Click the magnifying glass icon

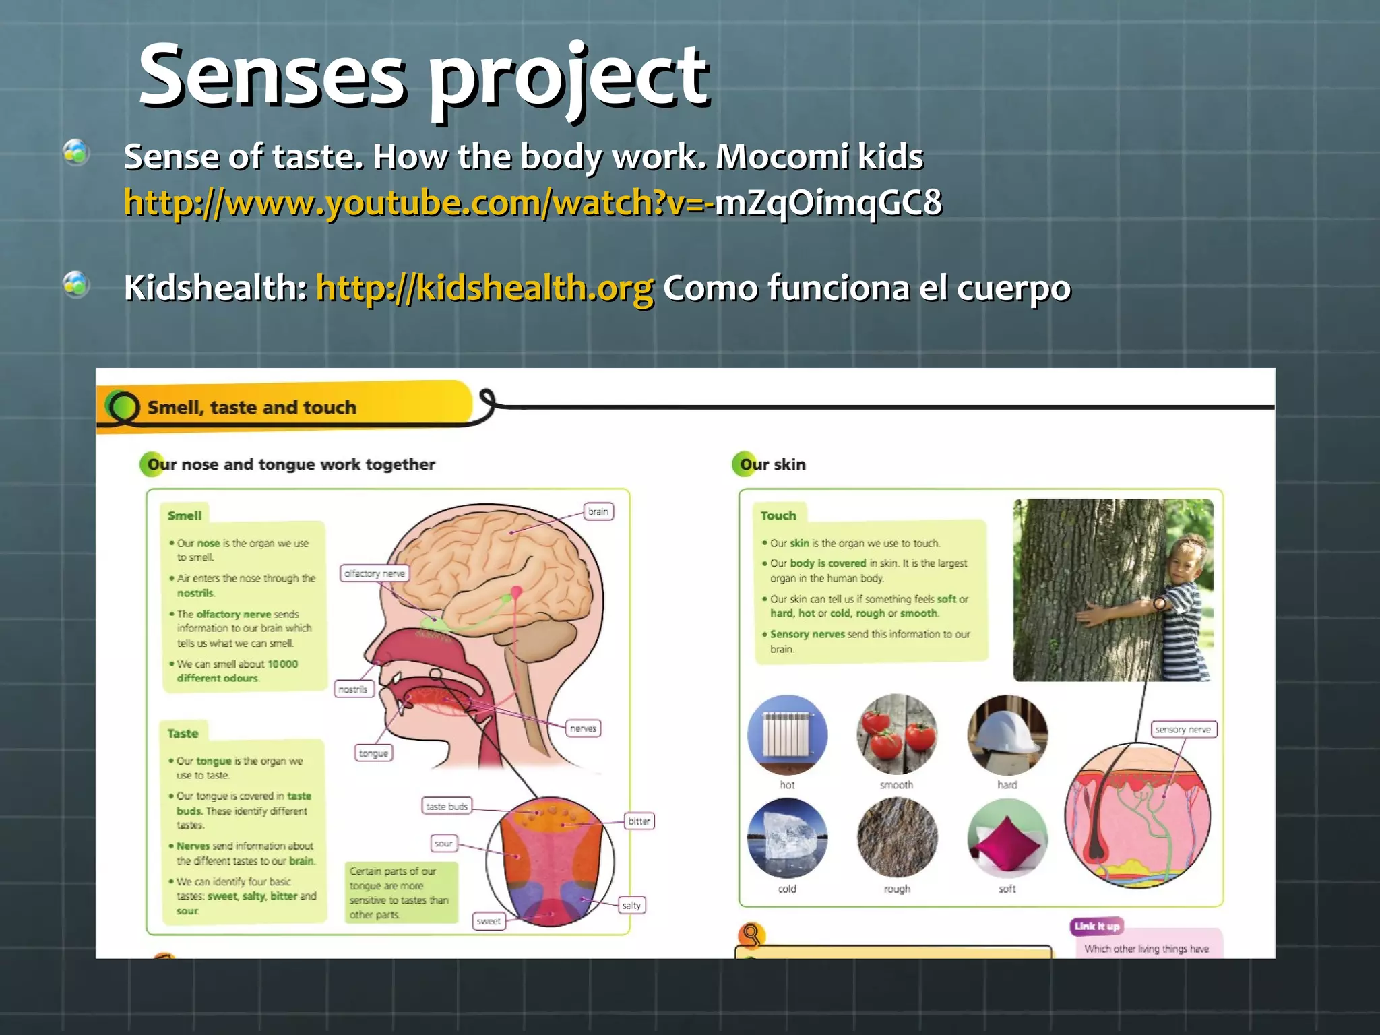(751, 935)
